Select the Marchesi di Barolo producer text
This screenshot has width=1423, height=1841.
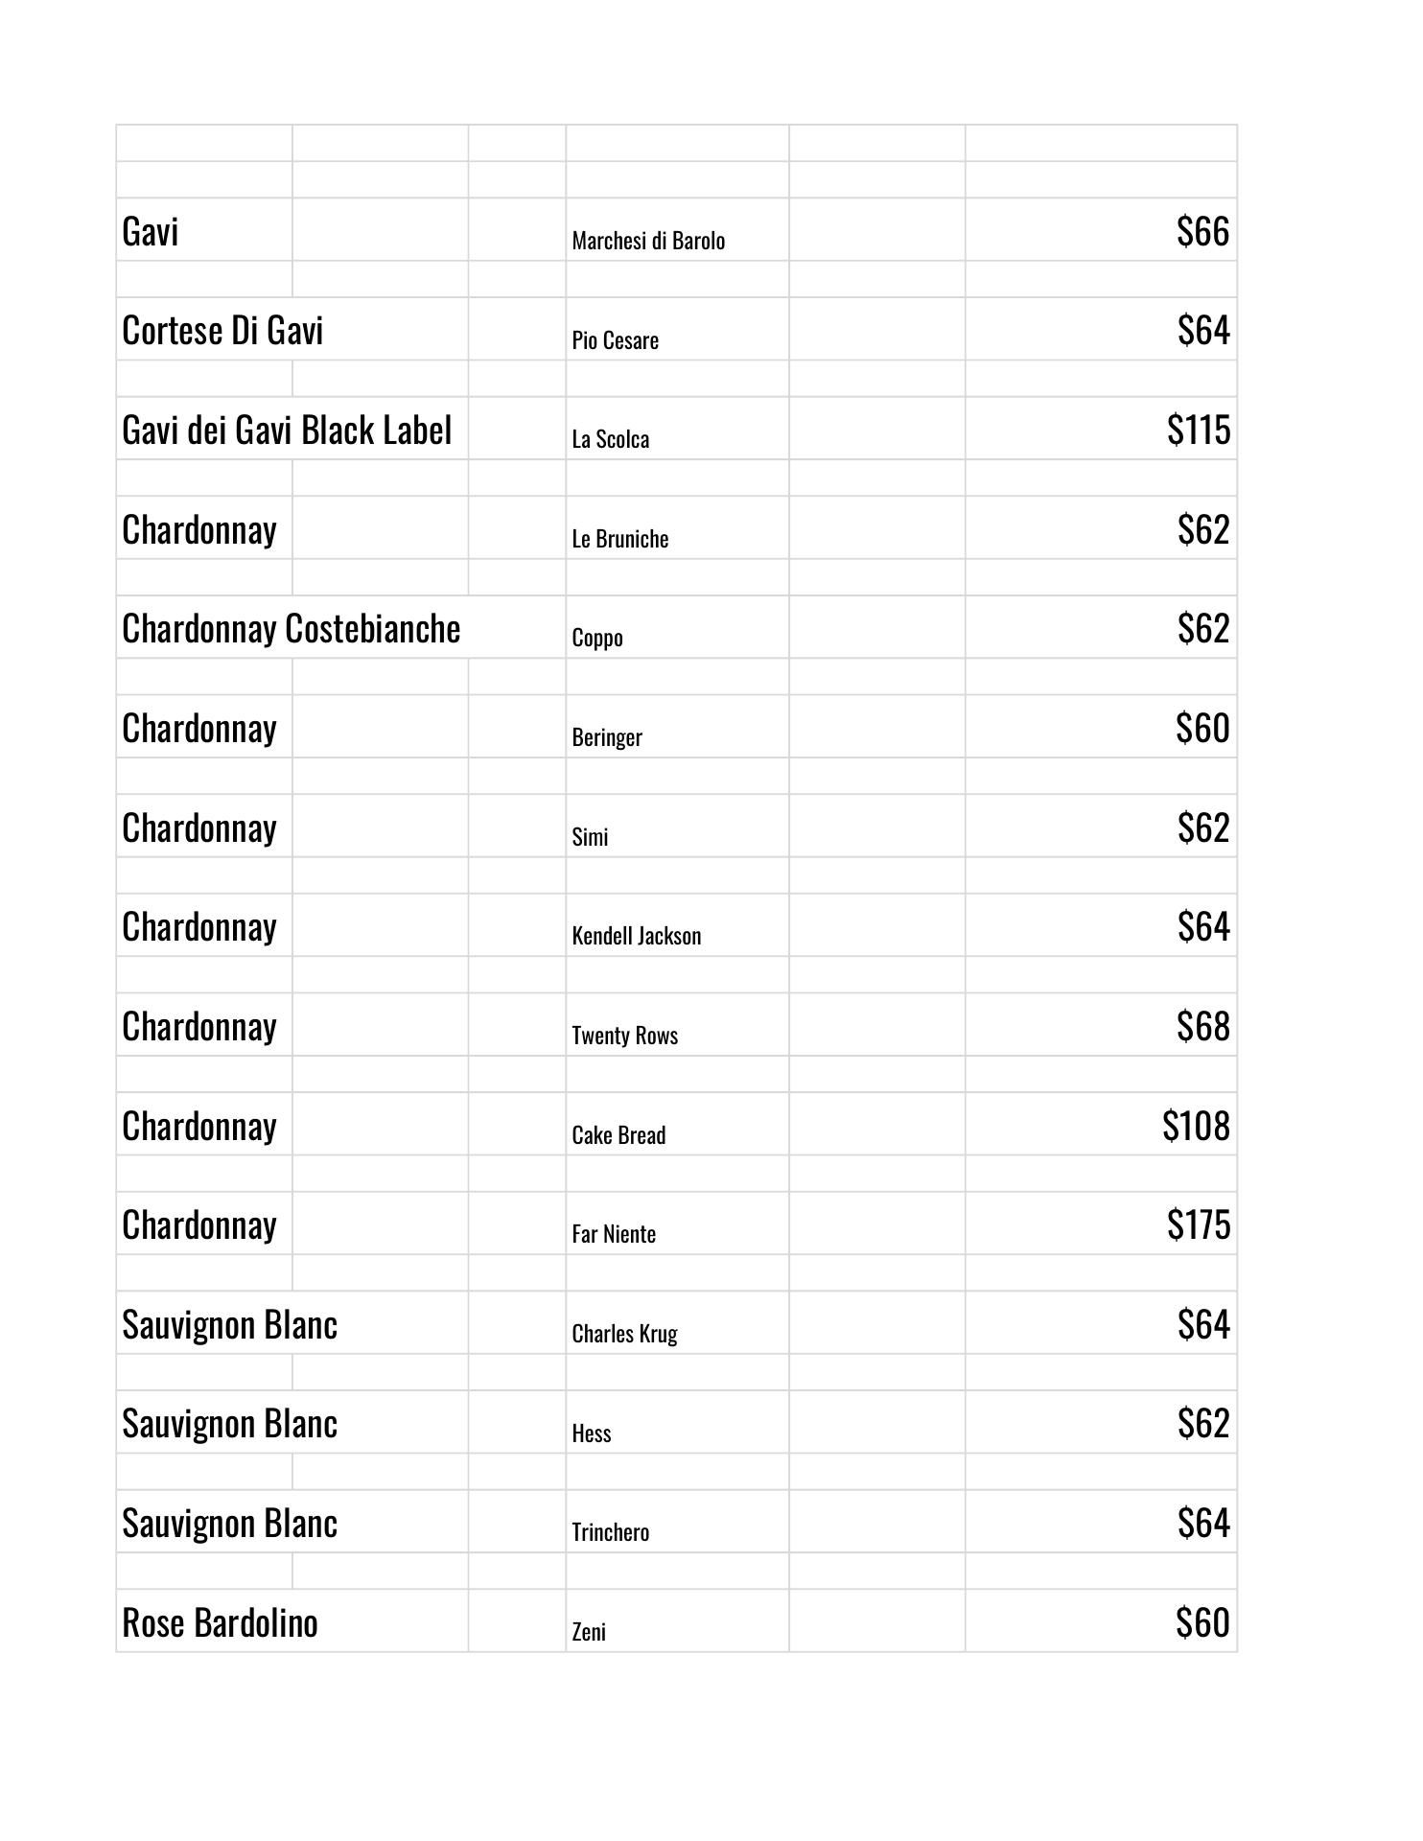click(x=648, y=241)
